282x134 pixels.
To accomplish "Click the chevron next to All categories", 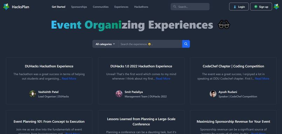I will (x=114, y=44).
